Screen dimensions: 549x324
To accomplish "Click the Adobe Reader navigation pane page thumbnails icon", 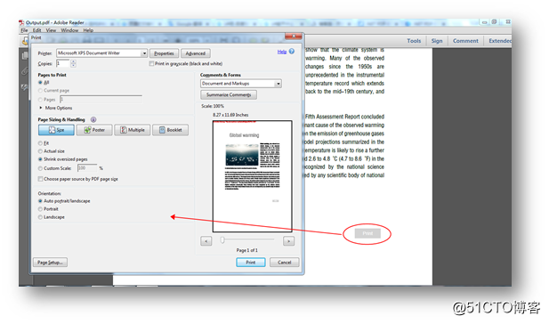I will pyautogui.click(x=25, y=55).
